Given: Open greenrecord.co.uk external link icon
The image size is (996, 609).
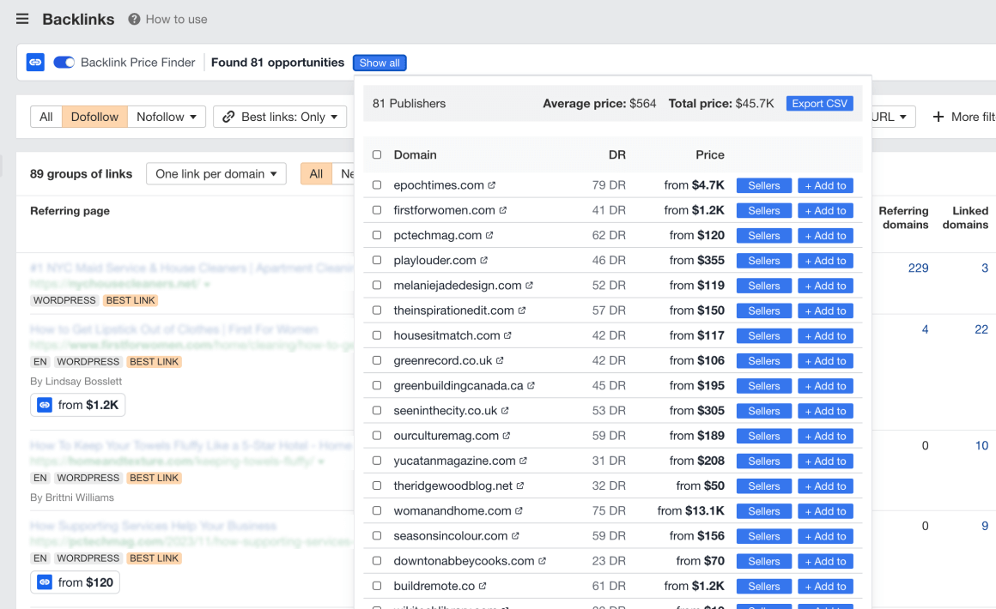Looking at the screenshot, I should point(500,360).
